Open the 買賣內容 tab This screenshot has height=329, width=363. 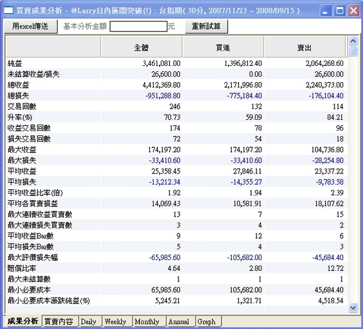click(x=59, y=321)
